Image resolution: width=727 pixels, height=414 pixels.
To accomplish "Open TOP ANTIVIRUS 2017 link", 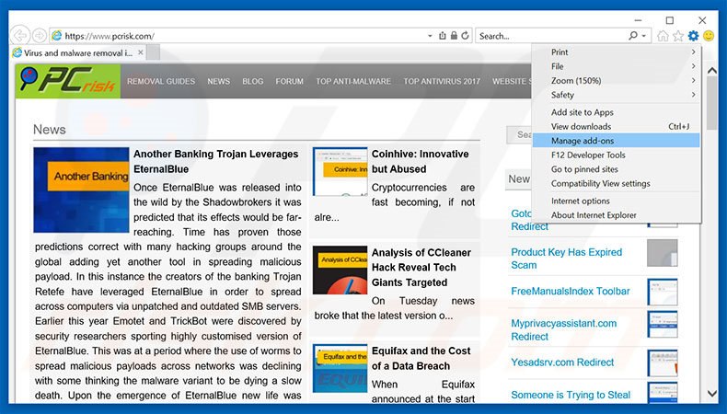I will pyautogui.click(x=442, y=81).
